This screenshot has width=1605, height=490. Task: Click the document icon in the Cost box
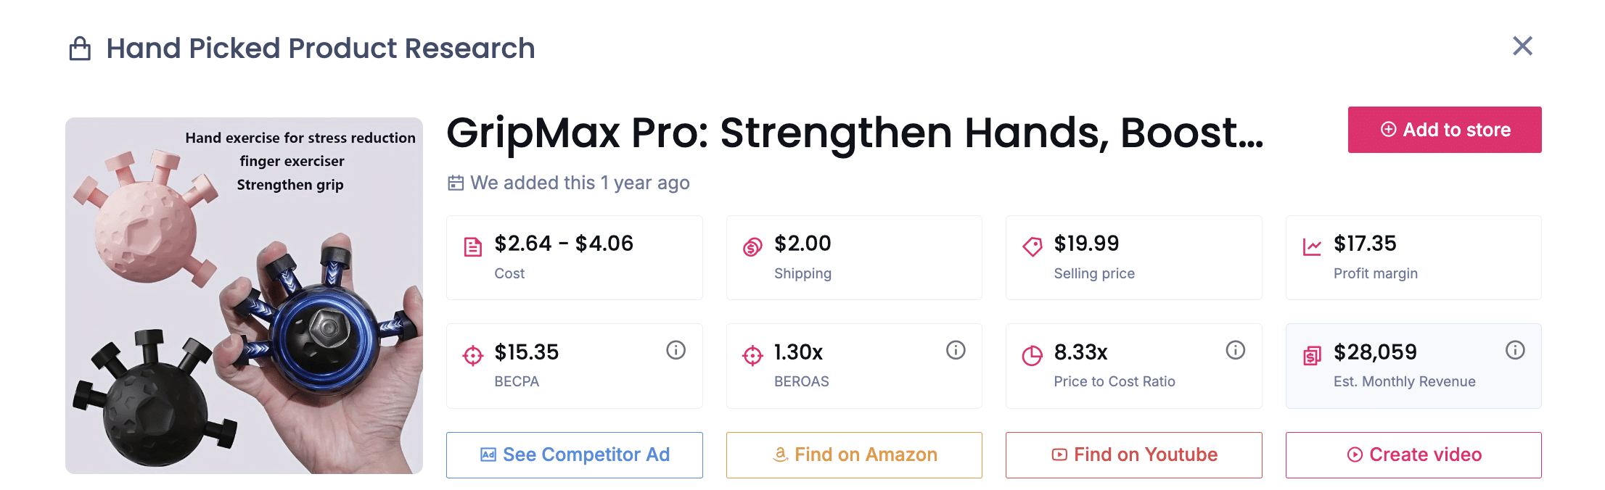[x=472, y=246]
